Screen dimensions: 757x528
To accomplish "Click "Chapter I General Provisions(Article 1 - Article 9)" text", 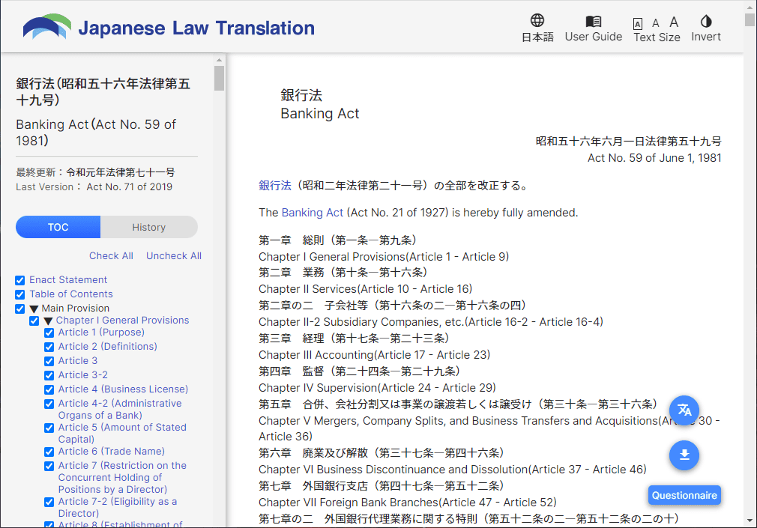I will point(384,256).
